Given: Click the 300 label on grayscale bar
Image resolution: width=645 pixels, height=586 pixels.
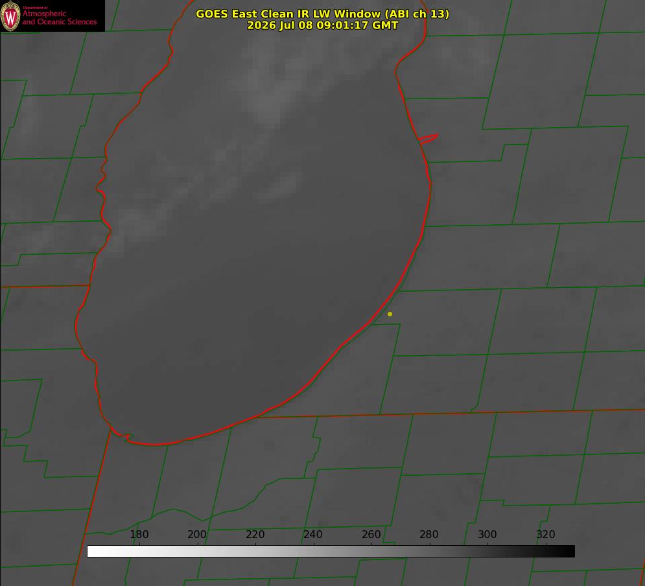Looking at the screenshot, I should point(487,534).
